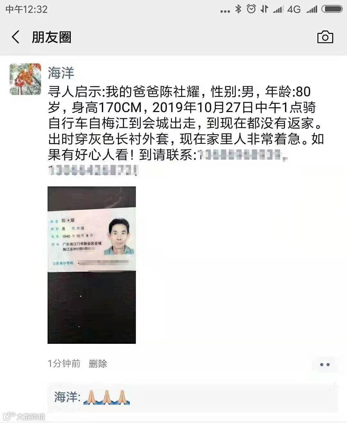Viewport: 347px width, 423px height.
Task: Open 海洋's flower profile avatar
Action: pyautogui.click(x=25, y=79)
